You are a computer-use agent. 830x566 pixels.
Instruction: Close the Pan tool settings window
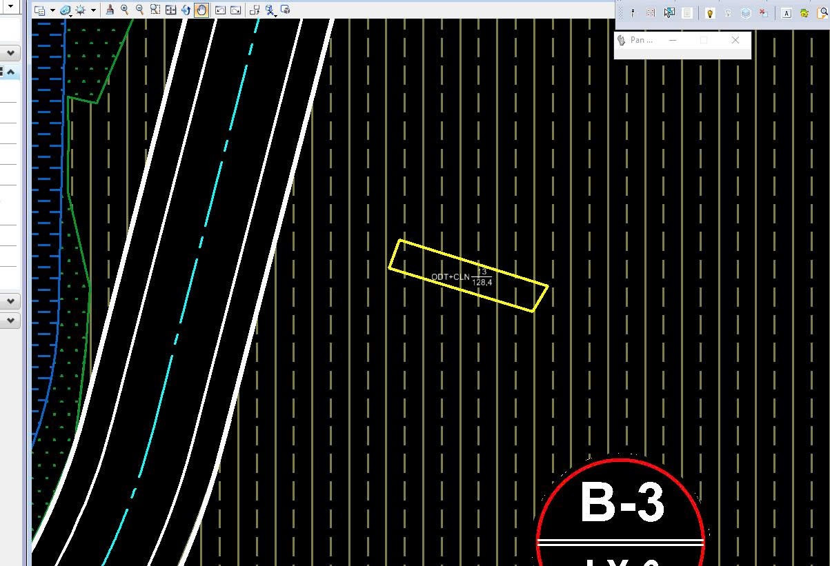[735, 40]
